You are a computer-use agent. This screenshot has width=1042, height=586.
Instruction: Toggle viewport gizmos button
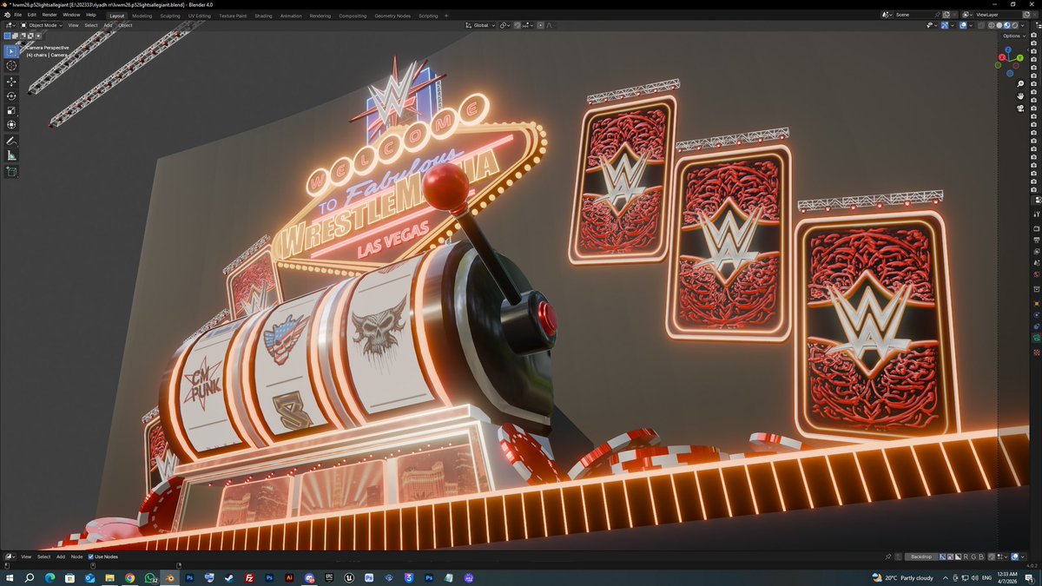(x=945, y=25)
